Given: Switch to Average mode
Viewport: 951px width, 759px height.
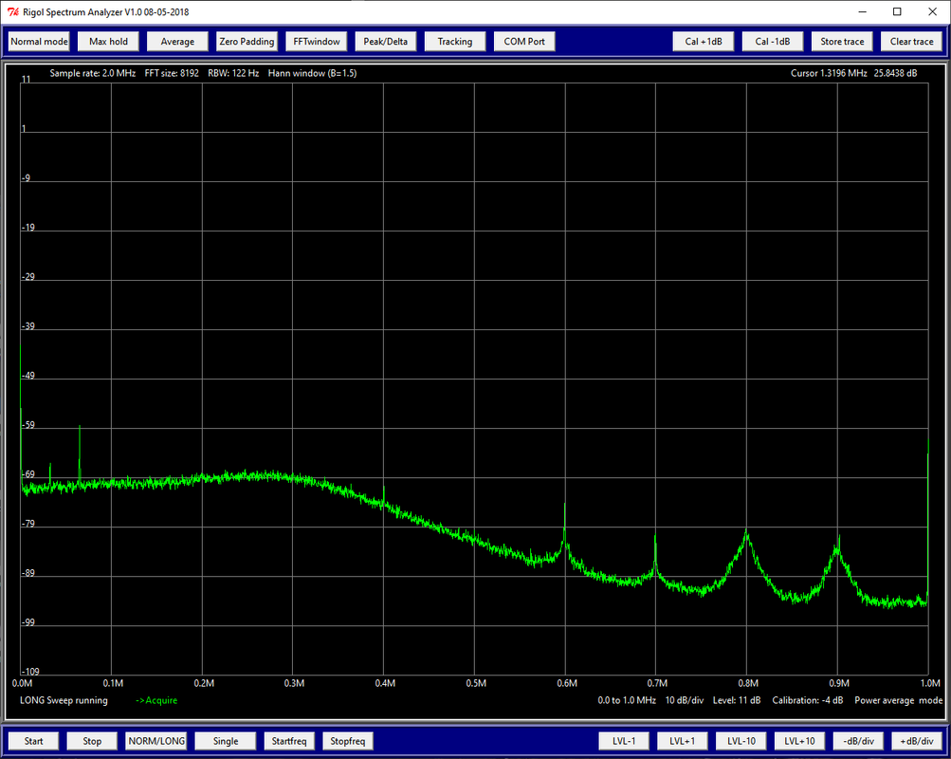Looking at the screenshot, I should [x=177, y=41].
